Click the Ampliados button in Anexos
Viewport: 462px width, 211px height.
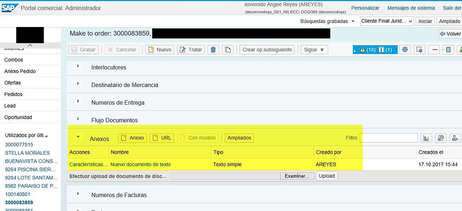click(x=239, y=138)
